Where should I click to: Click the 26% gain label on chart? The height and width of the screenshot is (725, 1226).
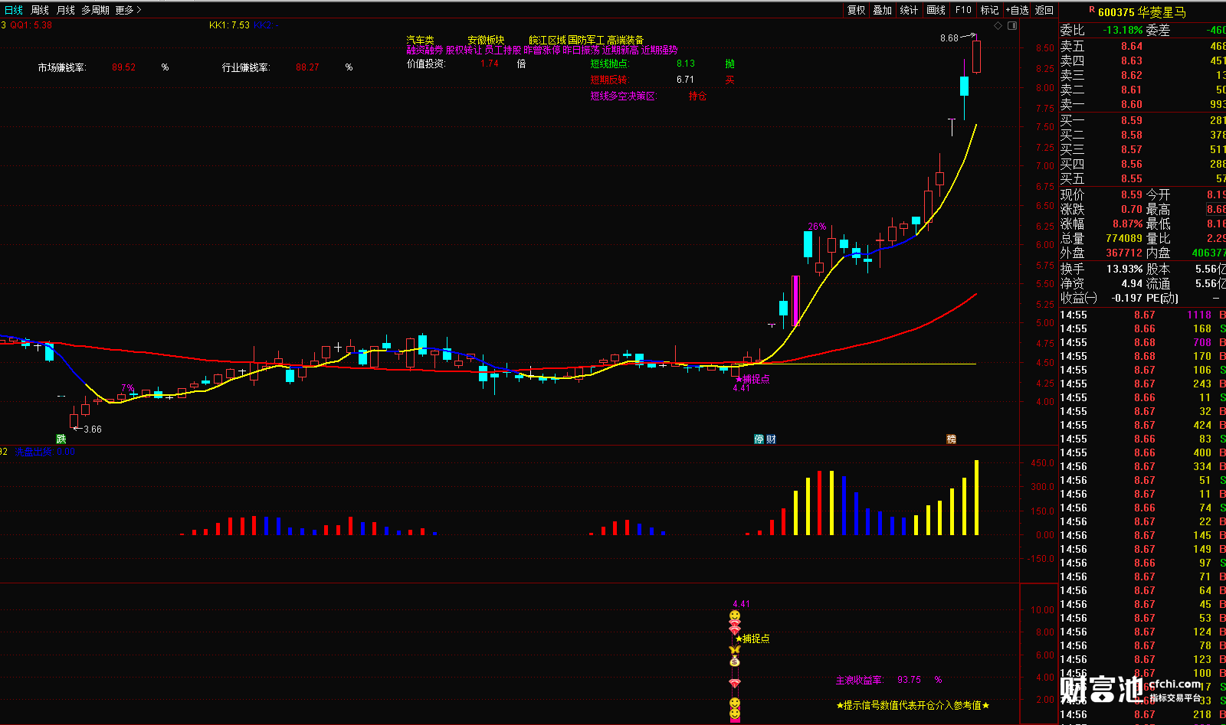pyautogui.click(x=817, y=227)
